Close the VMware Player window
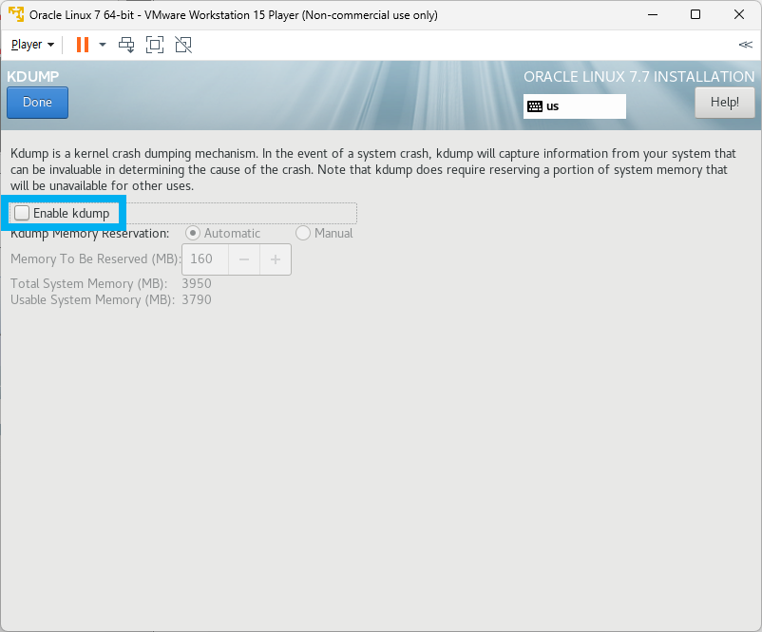The height and width of the screenshot is (632, 762). (739, 14)
